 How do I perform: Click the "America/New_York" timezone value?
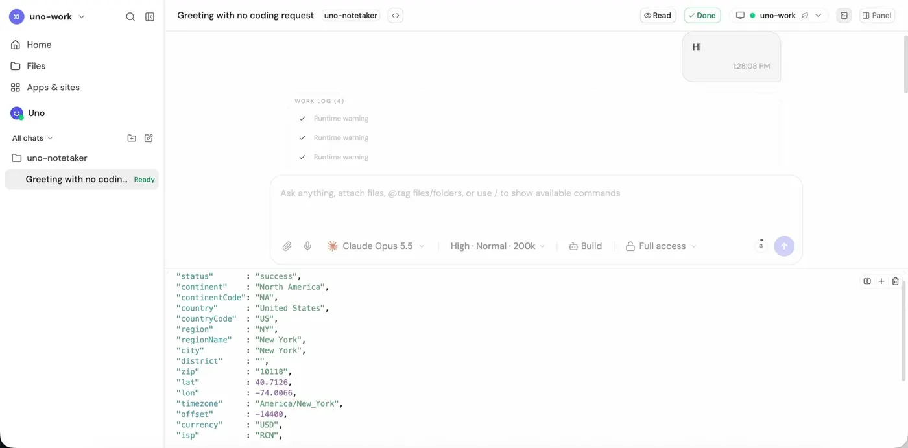pos(297,403)
